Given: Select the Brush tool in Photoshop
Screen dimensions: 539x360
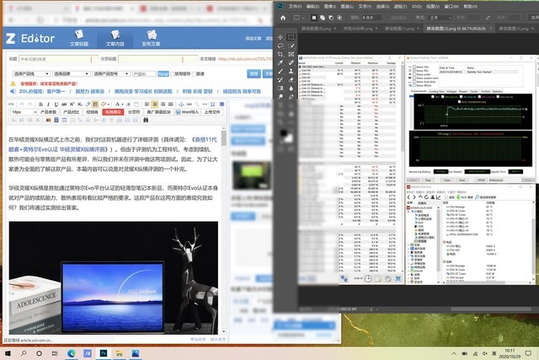Looking at the screenshot, I should tap(280, 72).
